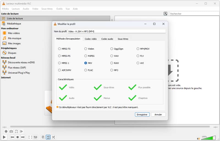The height and width of the screenshot is (141, 220).
Task: Click the record button icon
Action: coord(6,132)
